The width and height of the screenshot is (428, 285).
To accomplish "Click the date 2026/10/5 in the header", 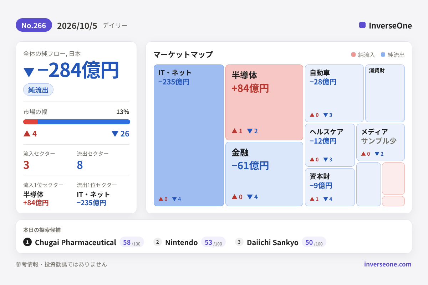I will pyautogui.click(x=77, y=26).
